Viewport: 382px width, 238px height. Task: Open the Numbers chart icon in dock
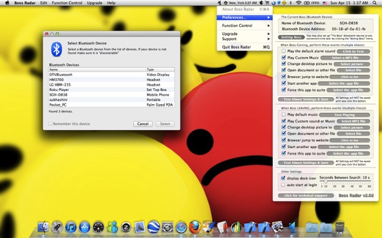(x=236, y=228)
